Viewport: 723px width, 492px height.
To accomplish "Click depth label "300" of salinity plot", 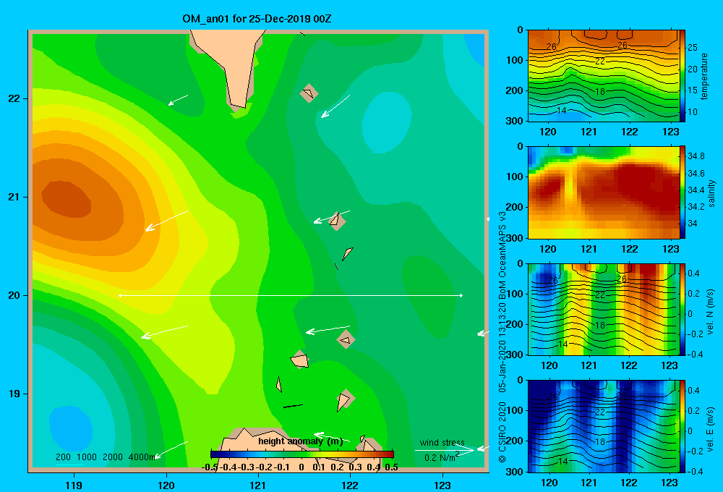I will [514, 238].
